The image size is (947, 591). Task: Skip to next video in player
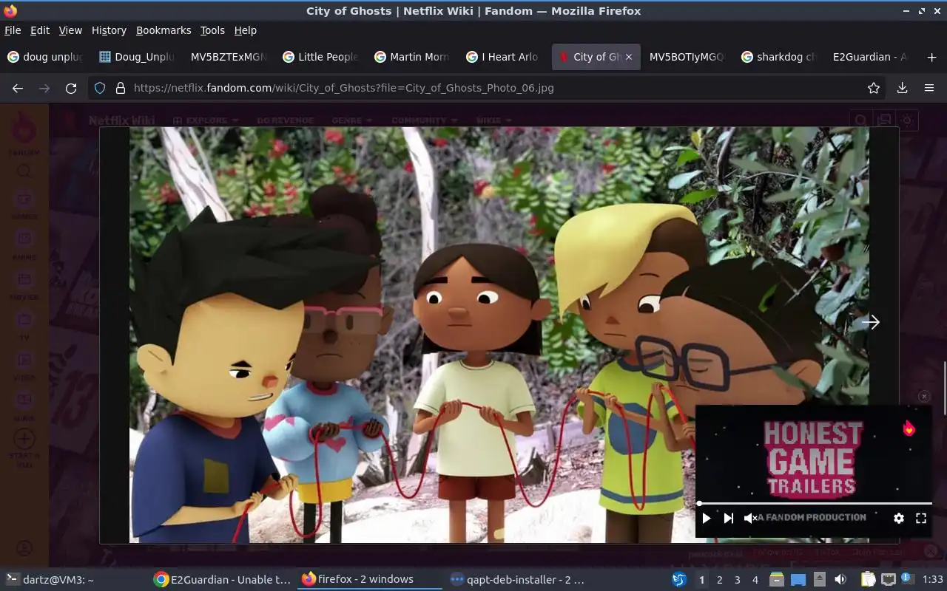pyautogui.click(x=728, y=519)
